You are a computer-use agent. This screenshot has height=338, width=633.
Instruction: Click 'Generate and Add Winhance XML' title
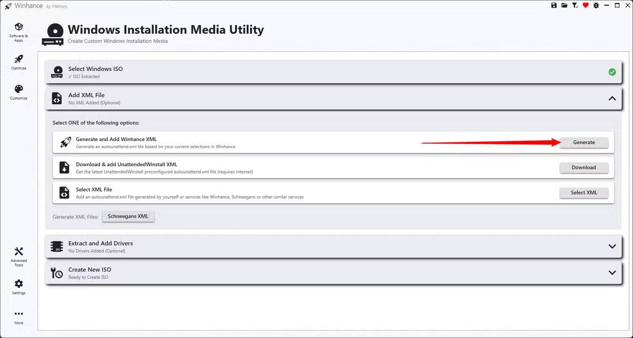point(116,139)
